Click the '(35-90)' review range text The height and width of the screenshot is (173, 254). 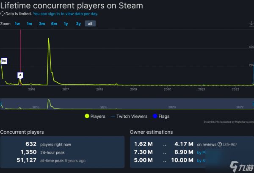(230, 144)
